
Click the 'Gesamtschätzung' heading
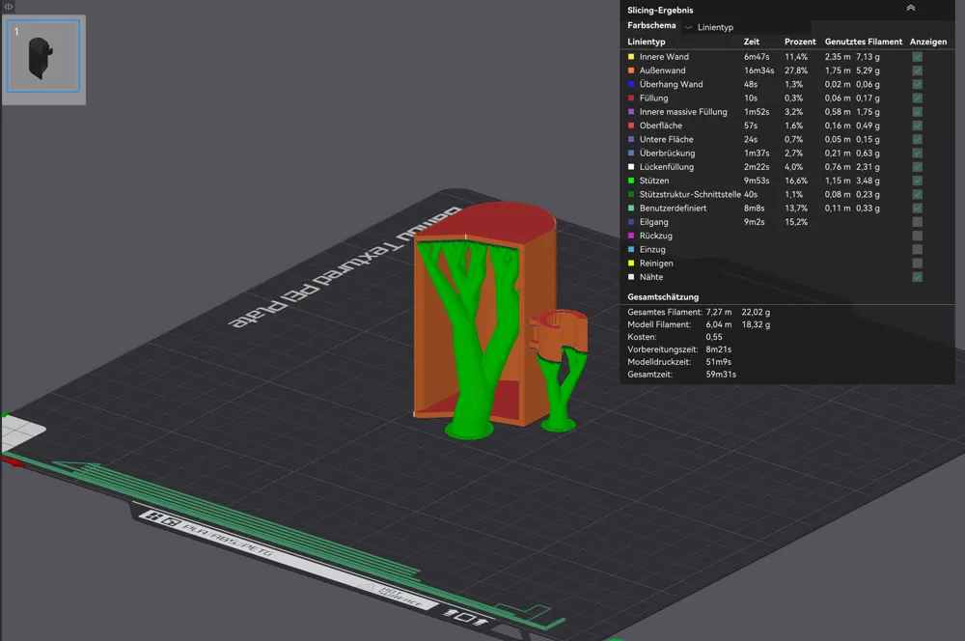[x=663, y=296]
